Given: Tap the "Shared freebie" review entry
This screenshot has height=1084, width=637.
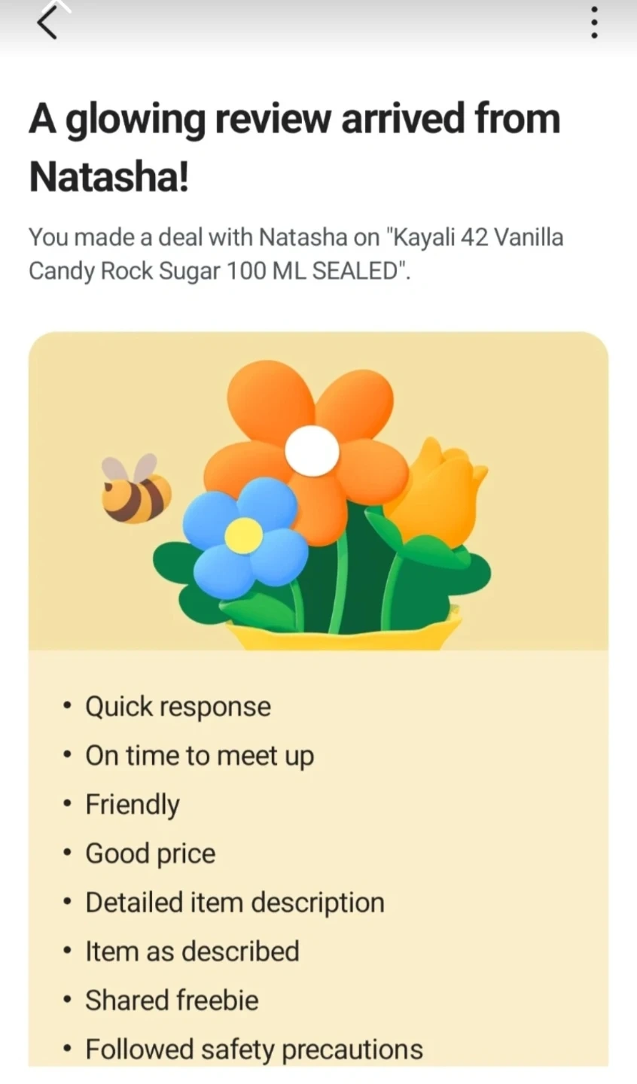Looking at the screenshot, I should (172, 1000).
